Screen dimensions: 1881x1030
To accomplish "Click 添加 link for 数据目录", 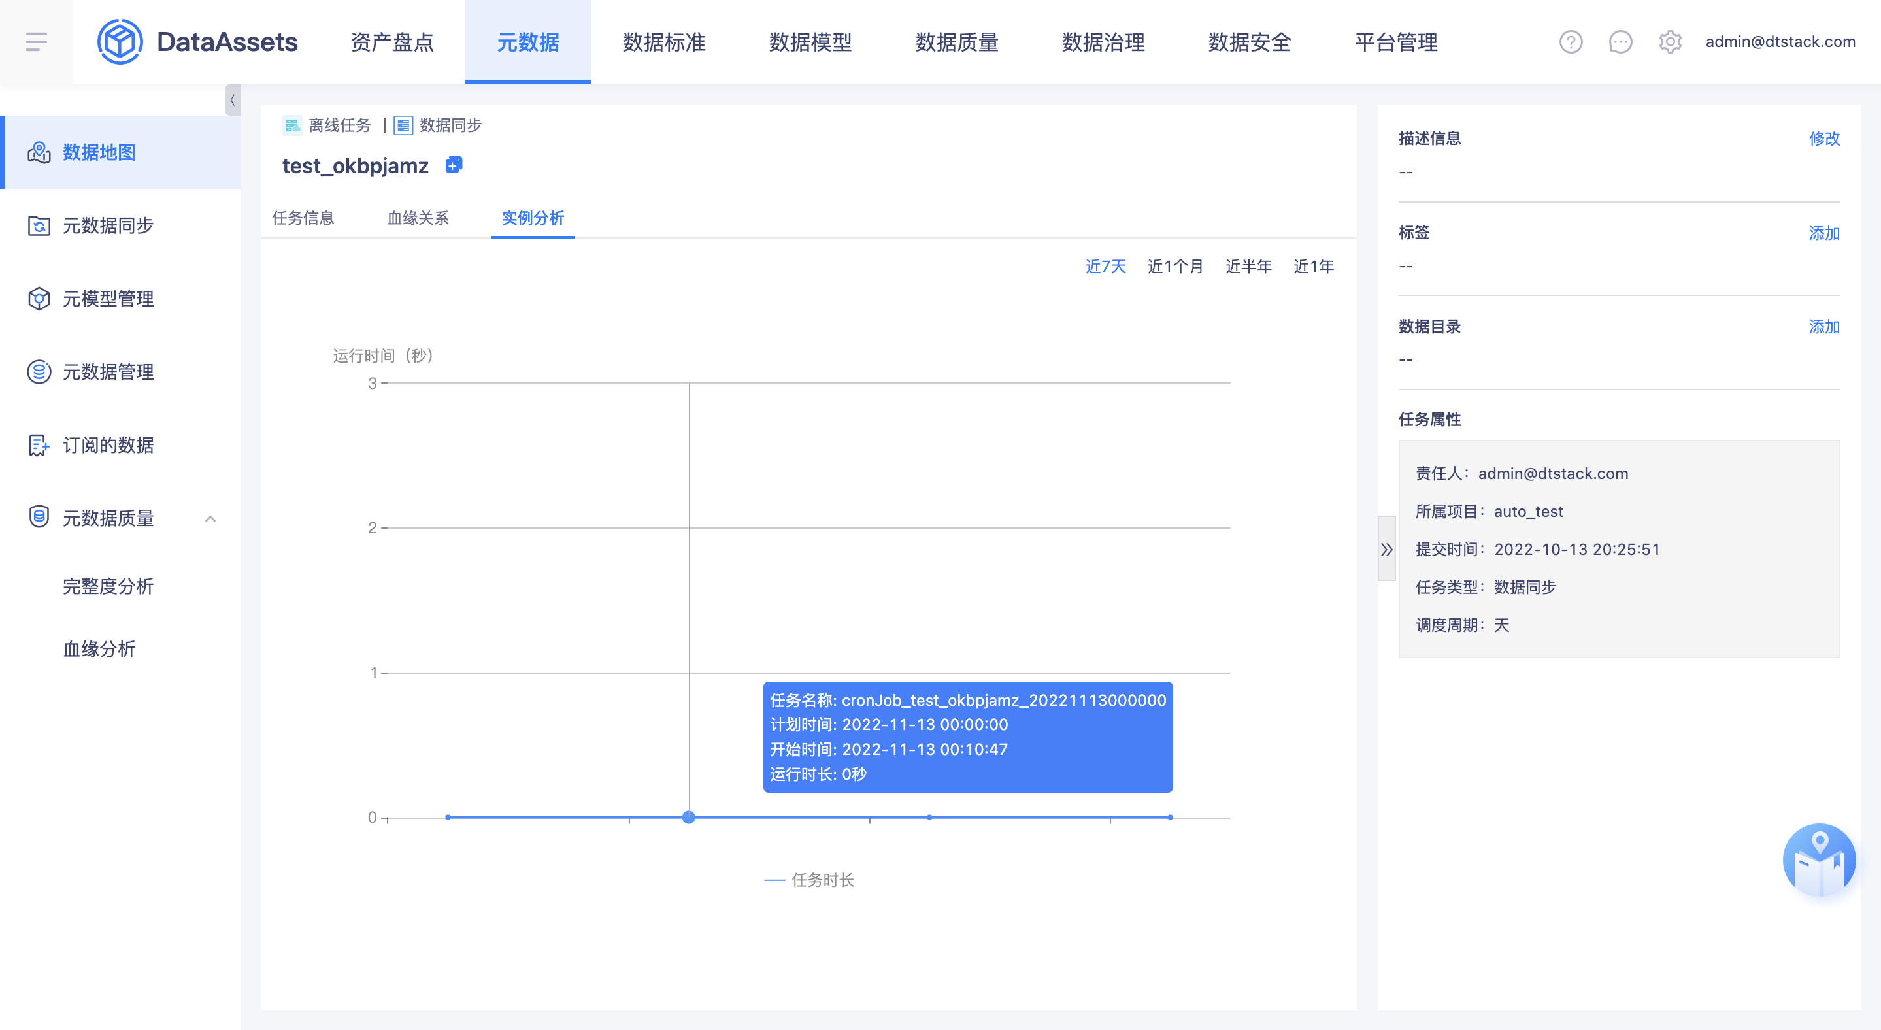I will point(1824,326).
